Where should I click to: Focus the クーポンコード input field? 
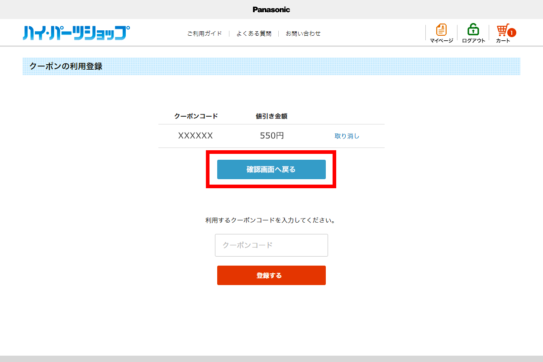click(x=271, y=245)
